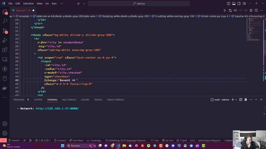Open the new terminal launch profile dropdown
This screenshot has height=149, width=266.
pyautogui.click(x=236, y=100)
